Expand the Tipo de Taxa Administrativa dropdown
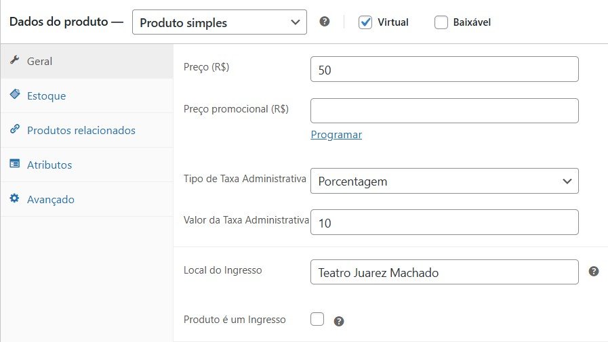This screenshot has width=608, height=342. (444, 181)
